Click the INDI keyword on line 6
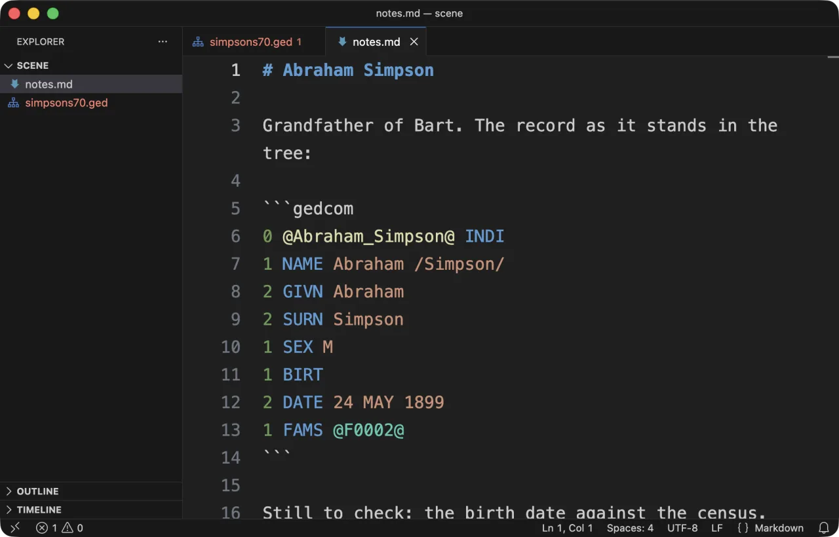This screenshot has height=537, width=839. coord(484,236)
